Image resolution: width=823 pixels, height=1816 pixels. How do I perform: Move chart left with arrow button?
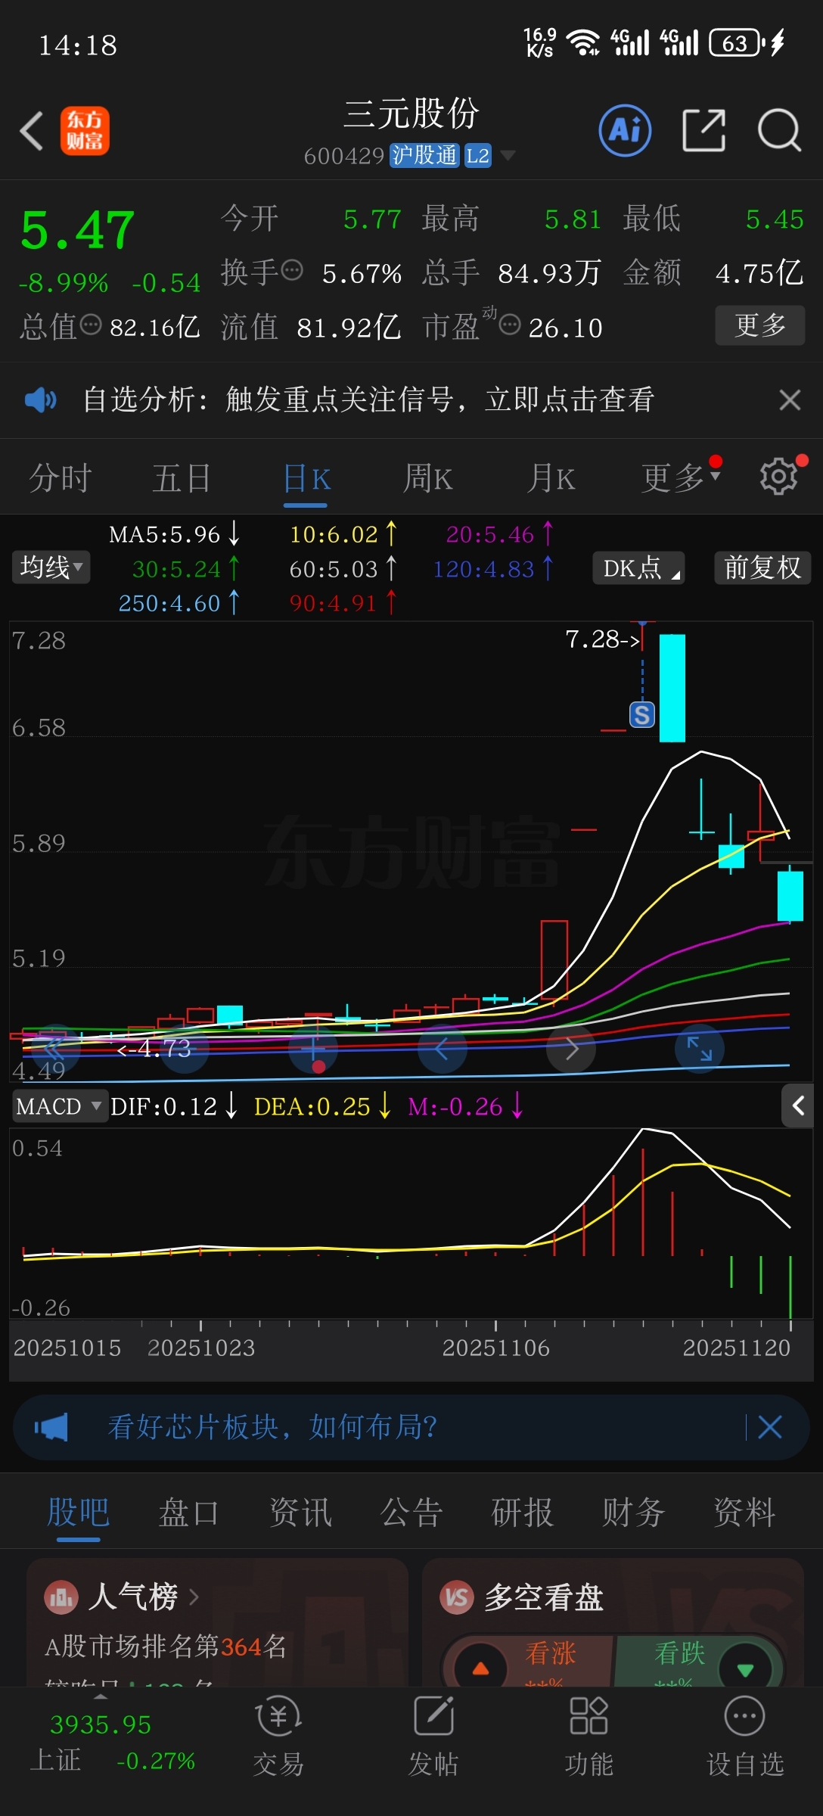pos(443,1048)
